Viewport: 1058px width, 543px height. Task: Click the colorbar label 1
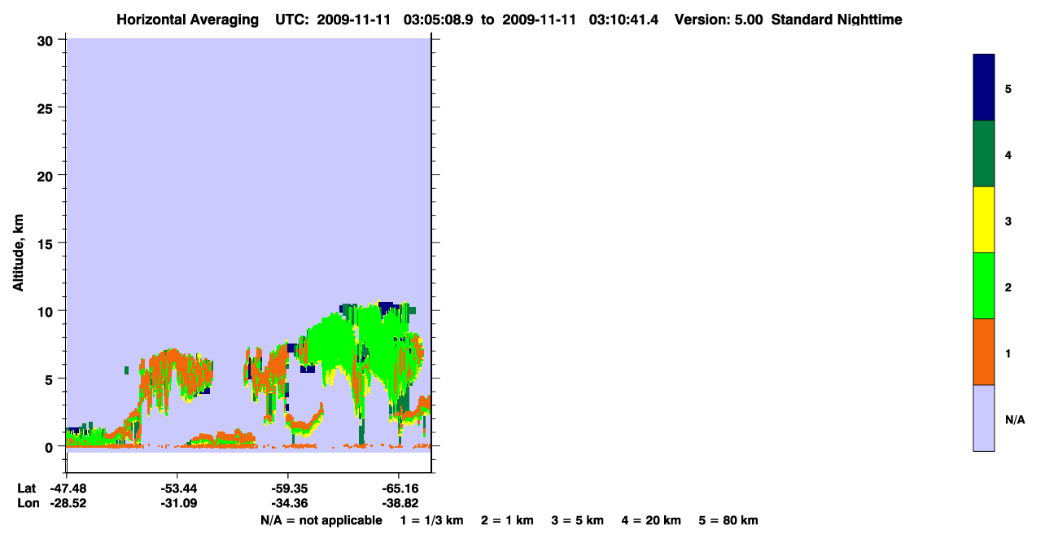(x=1008, y=353)
